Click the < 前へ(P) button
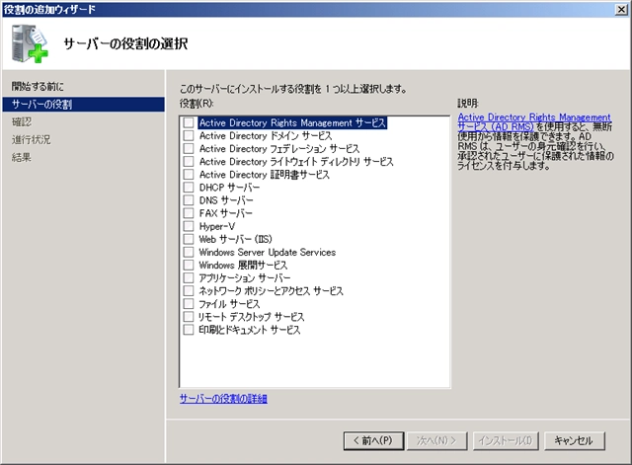The image size is (632, 465). [373, 441]
